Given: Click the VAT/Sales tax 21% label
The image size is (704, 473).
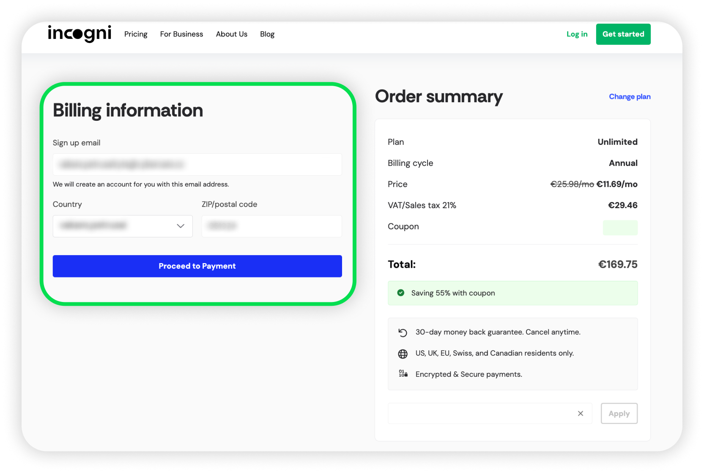Looking at the screenshot, I should [422, 205].
